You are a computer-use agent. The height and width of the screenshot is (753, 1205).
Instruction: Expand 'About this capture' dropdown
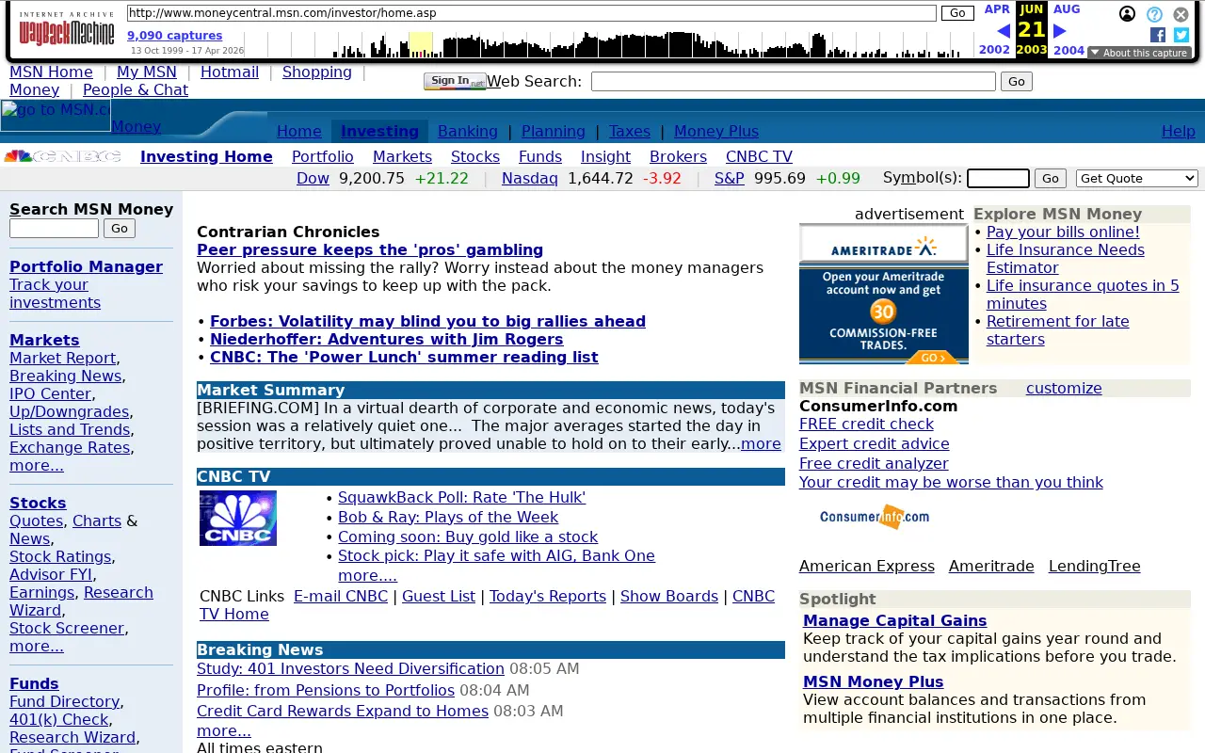[x=1139, y=53]
